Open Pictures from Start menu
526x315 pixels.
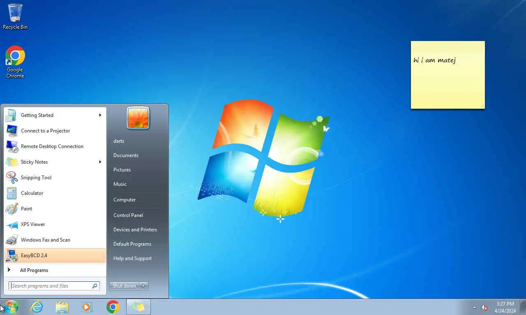tap(122, 170)
